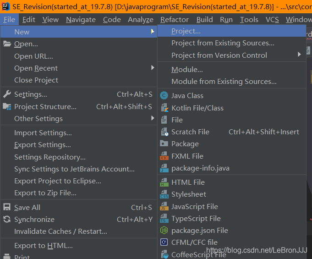This screenshot has width=312, height=259.
Task: Open the Tools menu
Action: tap(249, 20)
